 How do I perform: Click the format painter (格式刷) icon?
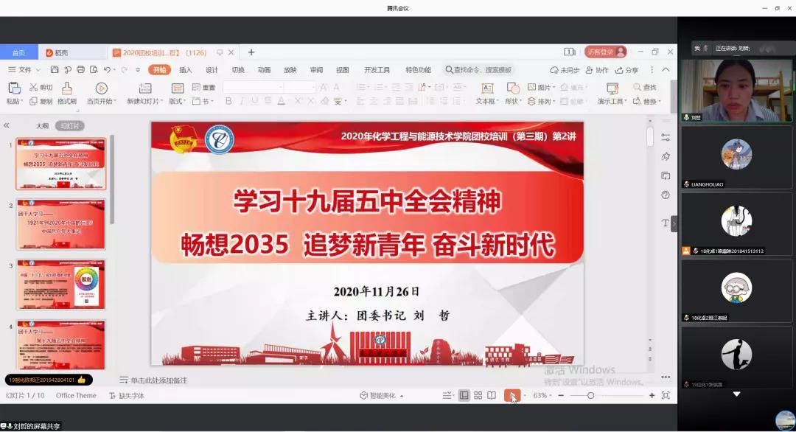(x=67, y=88)
